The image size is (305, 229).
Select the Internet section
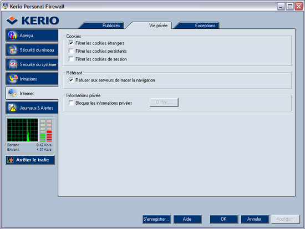click(x=32, y=93)
